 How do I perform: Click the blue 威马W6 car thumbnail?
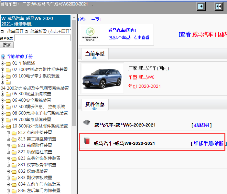102,78
